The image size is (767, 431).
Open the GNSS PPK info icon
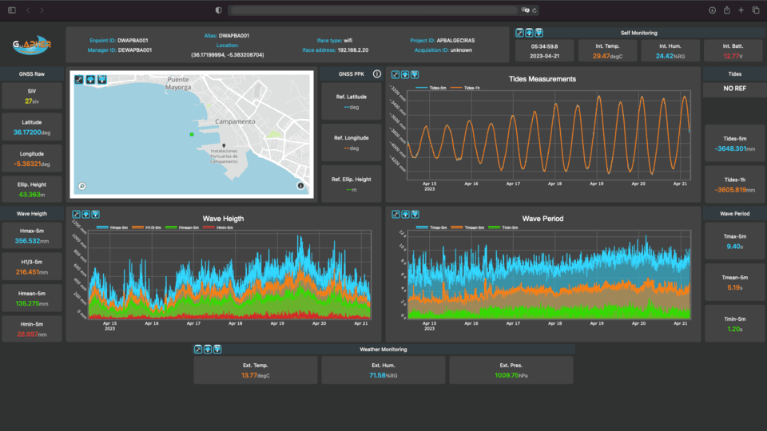[x=376, y=74]
